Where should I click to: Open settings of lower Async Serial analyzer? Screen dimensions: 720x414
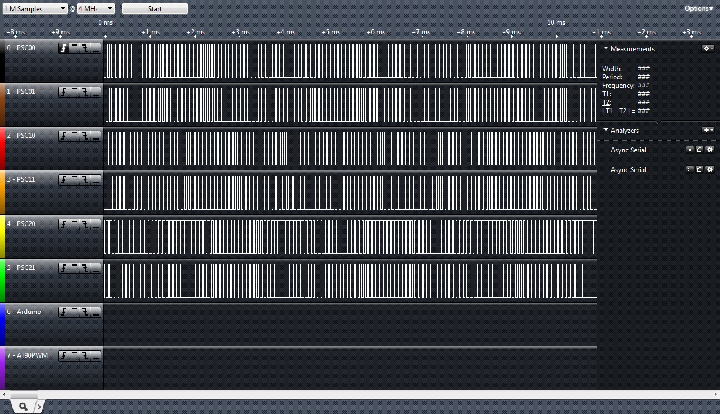(709, 169)
